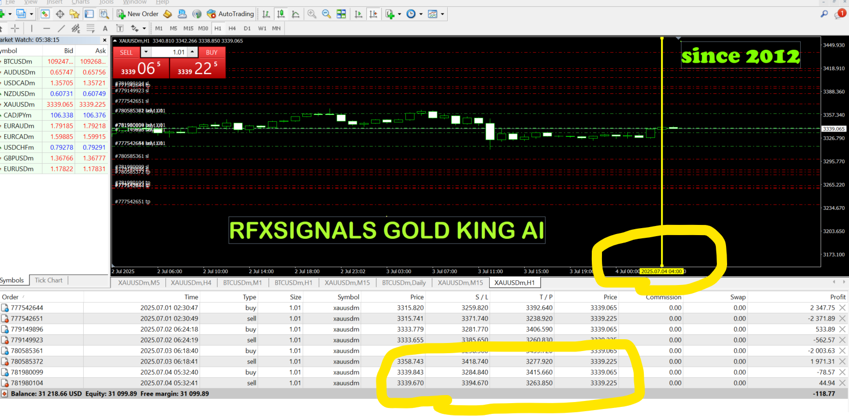
Task: Open the Strategy Tester magnifier icon
Action: (x=104, y=14)
